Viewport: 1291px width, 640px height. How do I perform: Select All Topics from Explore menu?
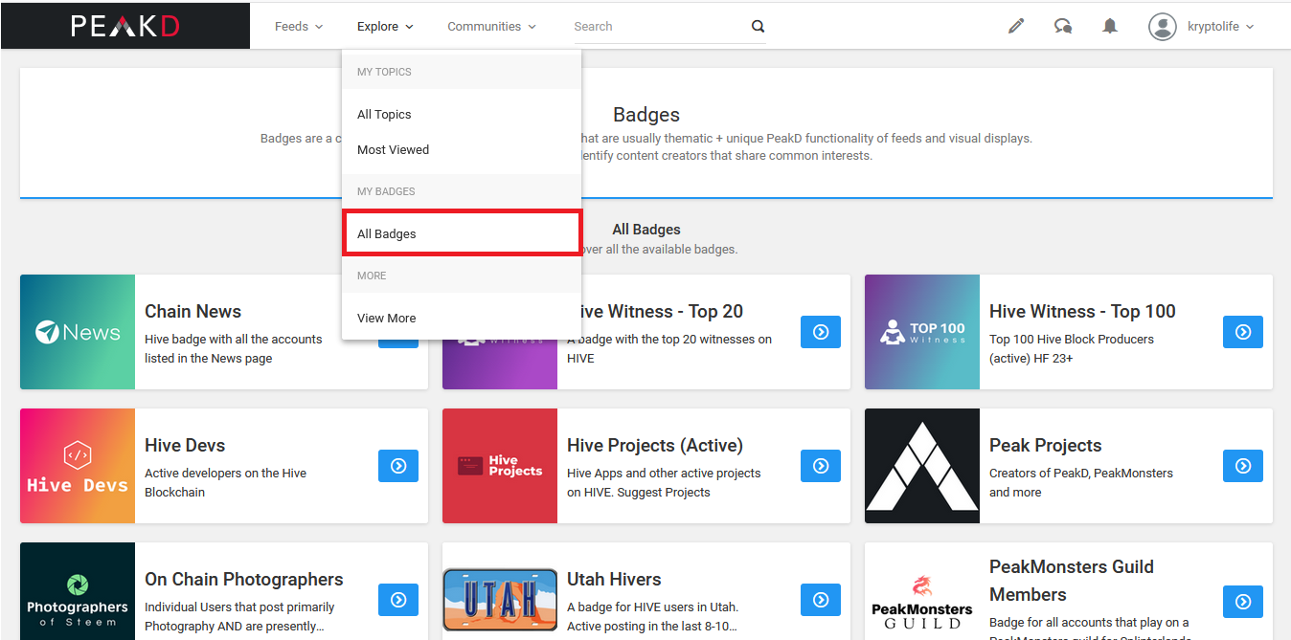(x=384, y=115)
